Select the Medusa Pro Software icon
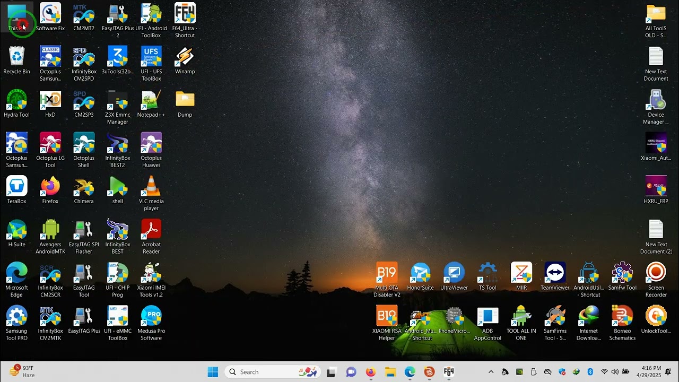679x382 pixels. pyautogui.click(x=151, y=323)
